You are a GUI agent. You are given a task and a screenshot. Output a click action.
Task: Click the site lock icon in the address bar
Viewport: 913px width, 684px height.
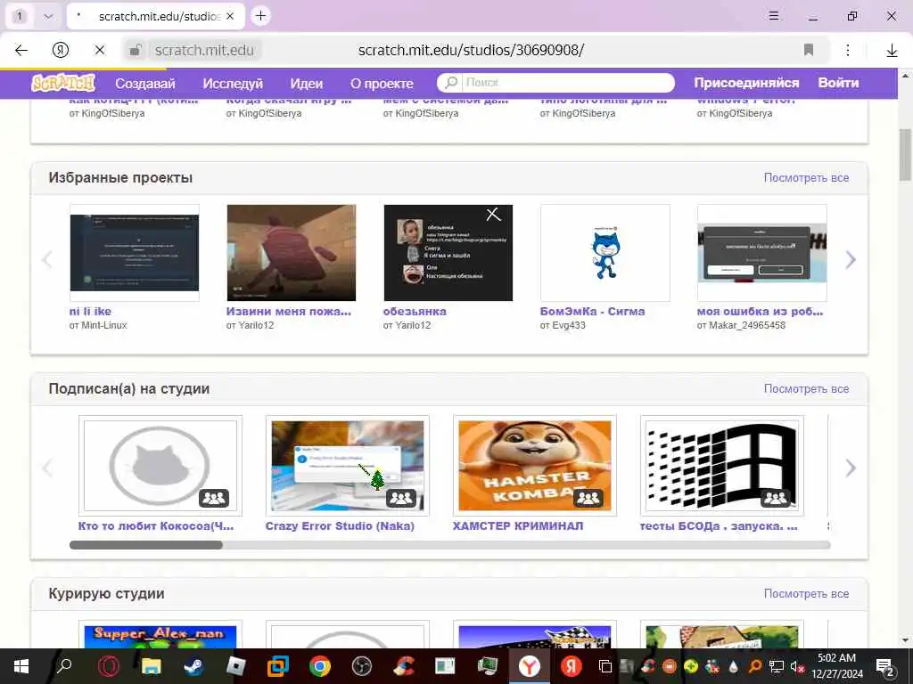coord(135,50)
